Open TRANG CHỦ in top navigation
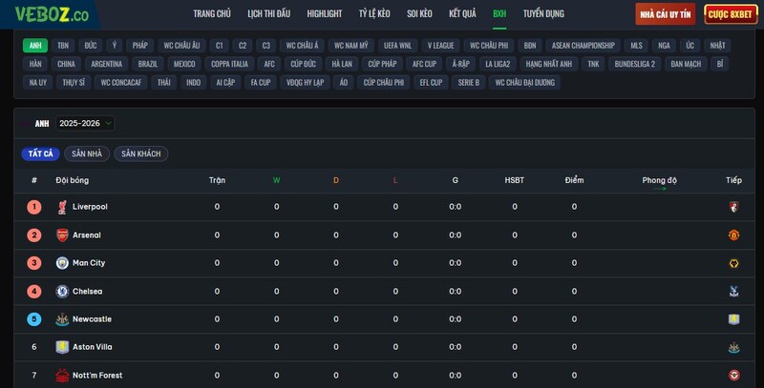Screen dimensions: 764x388 [212, 14]
